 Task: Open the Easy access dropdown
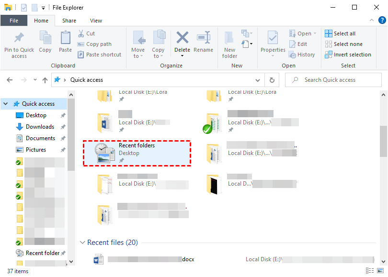click(247, 44)
